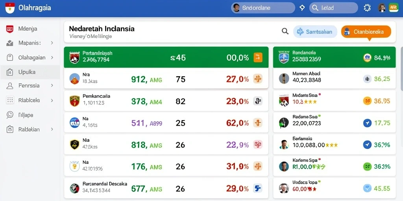Click the Mannen Abacl player avatar
Image resolution: width=403 pixels, height=201 pixels.
pyautogui.click(x=284, y=78)
